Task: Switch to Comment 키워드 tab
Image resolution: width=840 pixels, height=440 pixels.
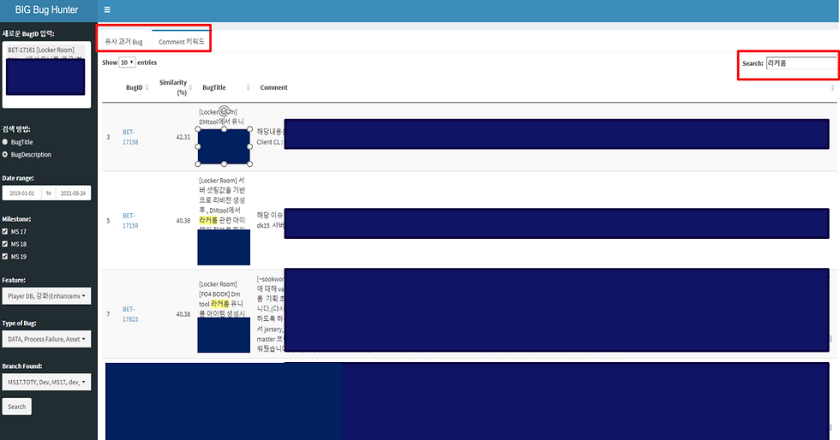Action: [x=181, y=42]
